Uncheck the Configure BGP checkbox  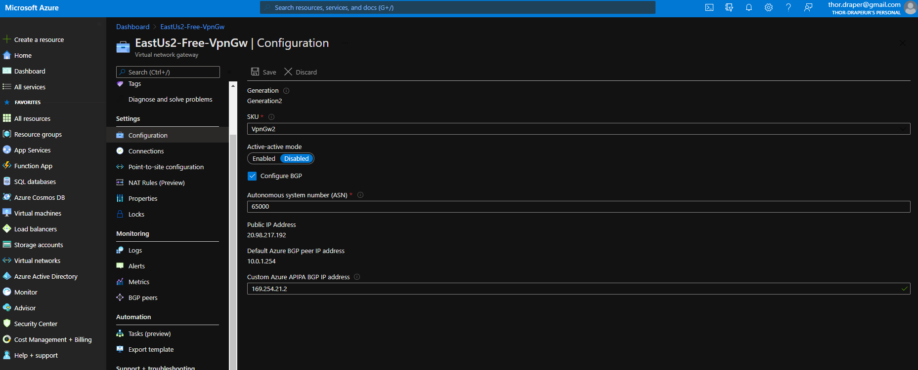(252, 176)
